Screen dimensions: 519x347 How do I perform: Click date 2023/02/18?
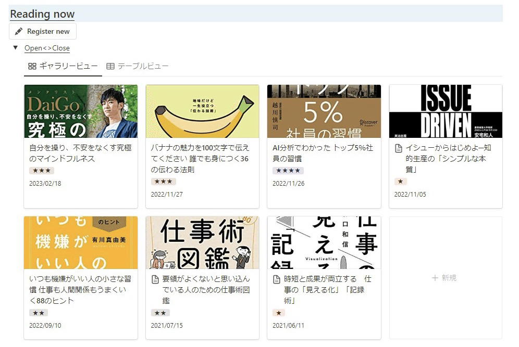click(45, 184)
